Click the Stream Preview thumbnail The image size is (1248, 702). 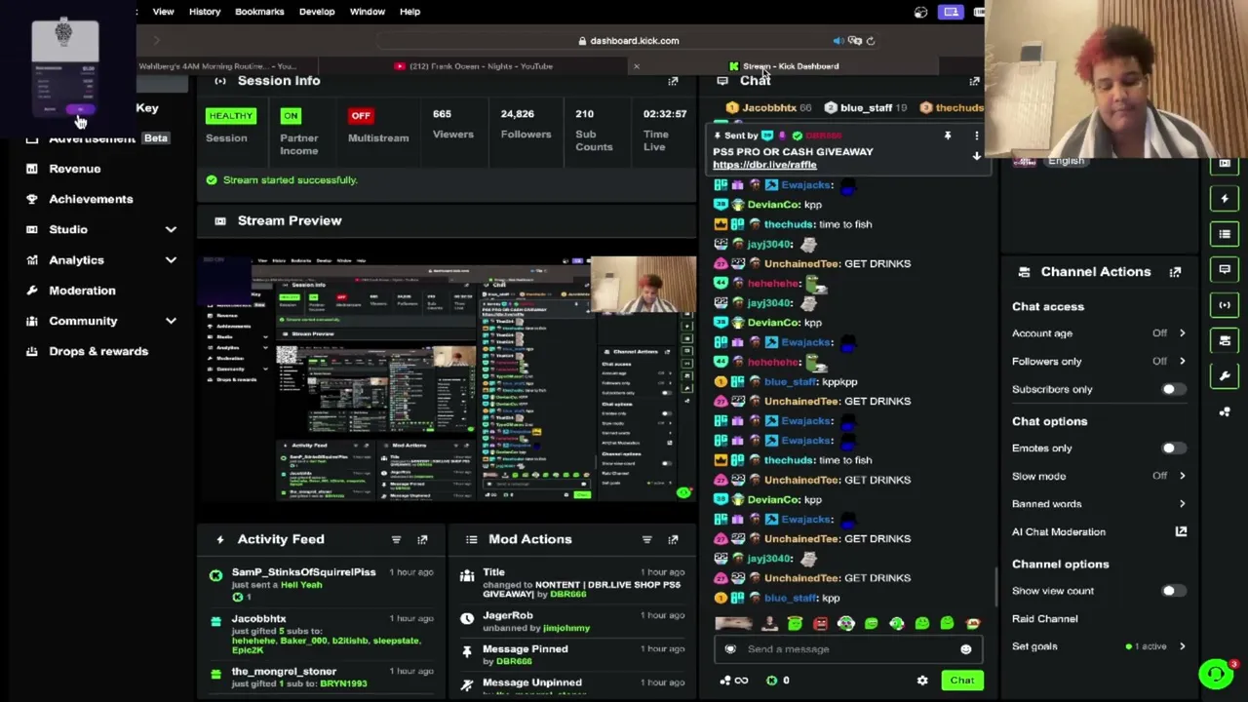tap(448, 379)
